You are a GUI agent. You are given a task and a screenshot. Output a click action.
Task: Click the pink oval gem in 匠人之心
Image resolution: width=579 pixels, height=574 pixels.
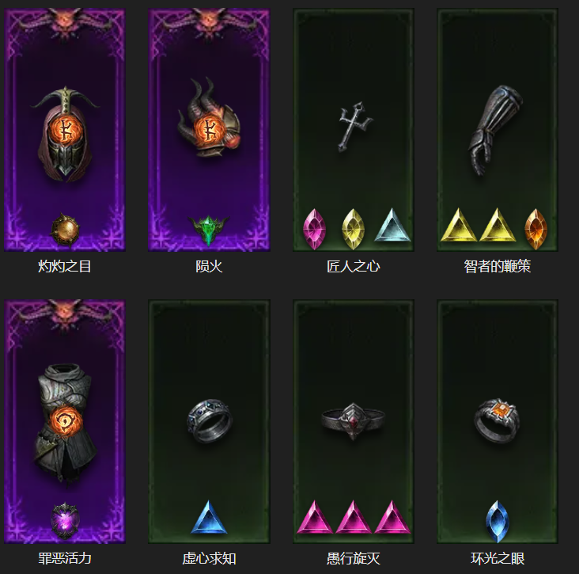point(314,229)
